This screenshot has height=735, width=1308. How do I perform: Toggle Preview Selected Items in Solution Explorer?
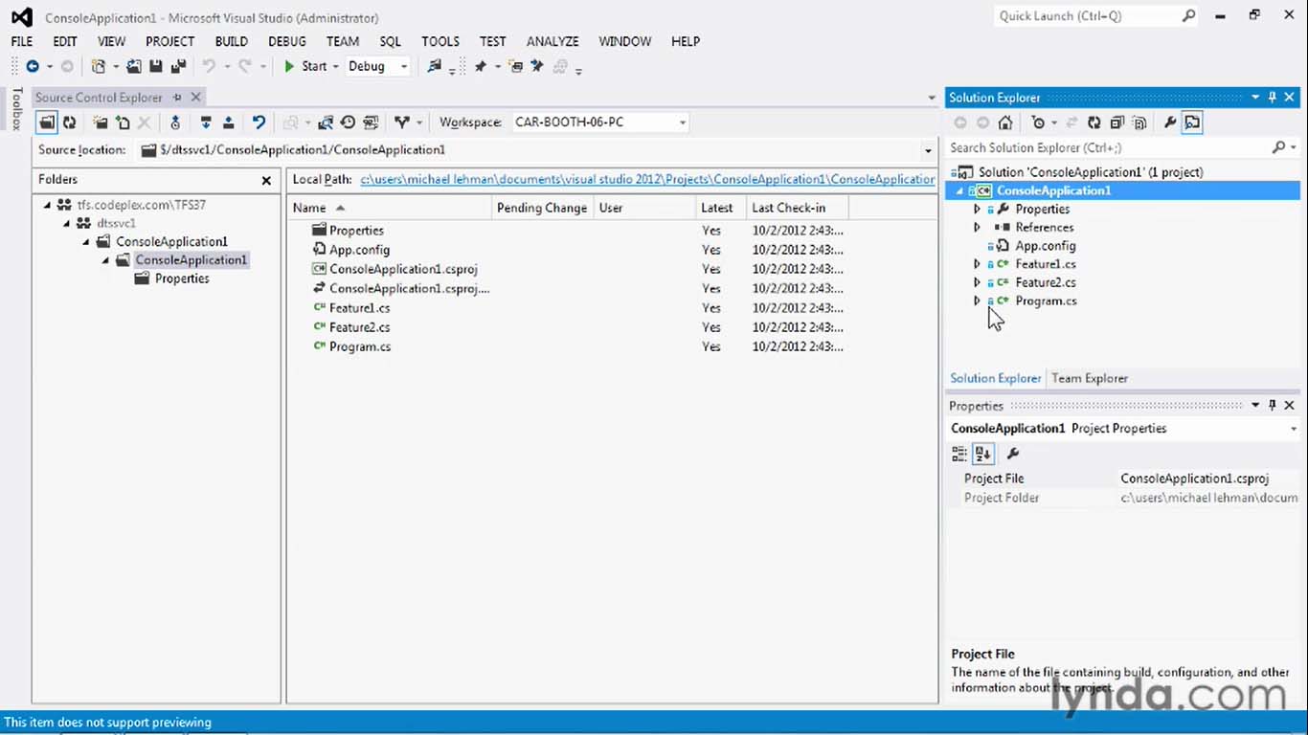click(1192, 122)
